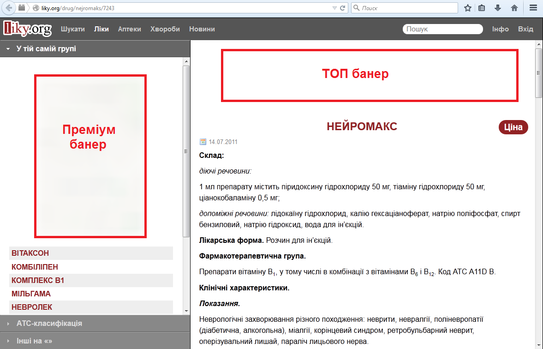Click the calendar icon beside 14.07.2011
The image size is (543, 349).
pos(203,142)
